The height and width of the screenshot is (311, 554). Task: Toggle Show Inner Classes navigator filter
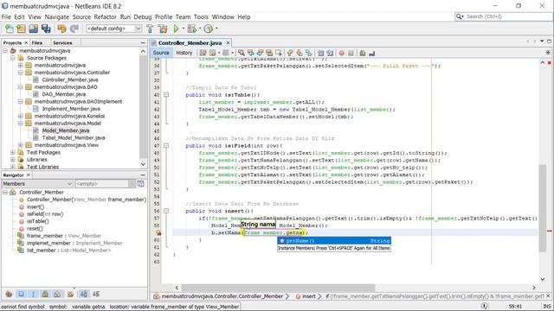pos(57,294)
